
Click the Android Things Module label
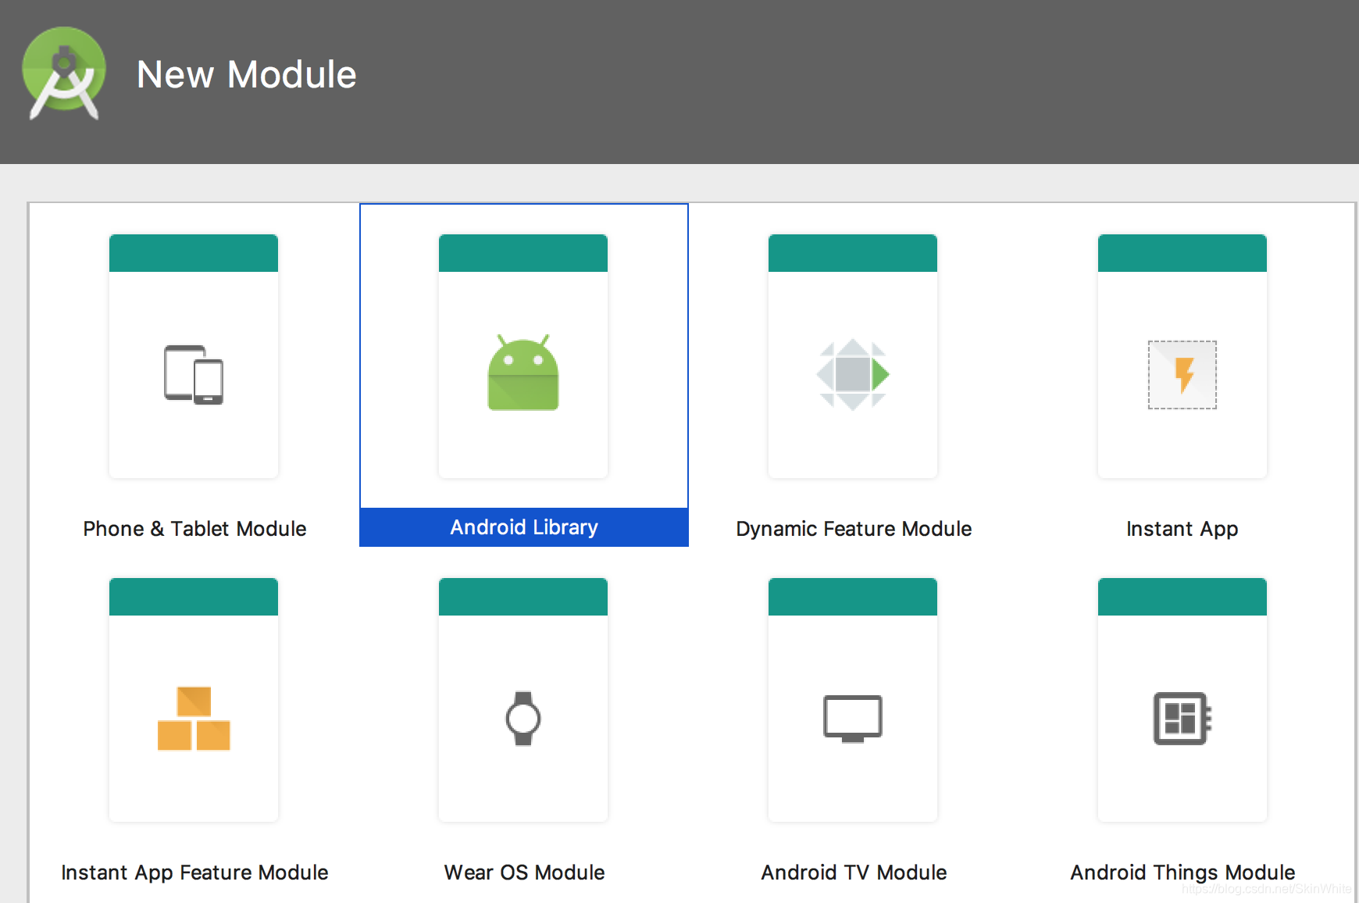click(1182, 873)
